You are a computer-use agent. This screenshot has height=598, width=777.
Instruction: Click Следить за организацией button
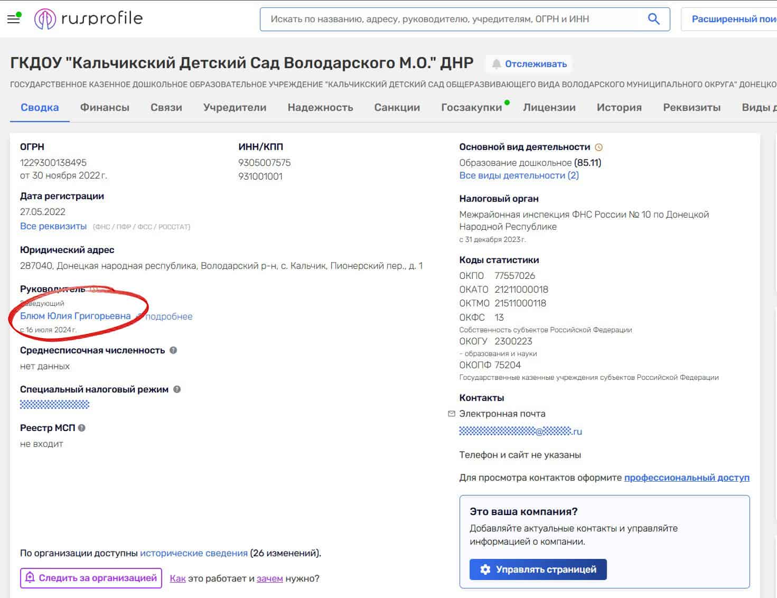point(91,578)
